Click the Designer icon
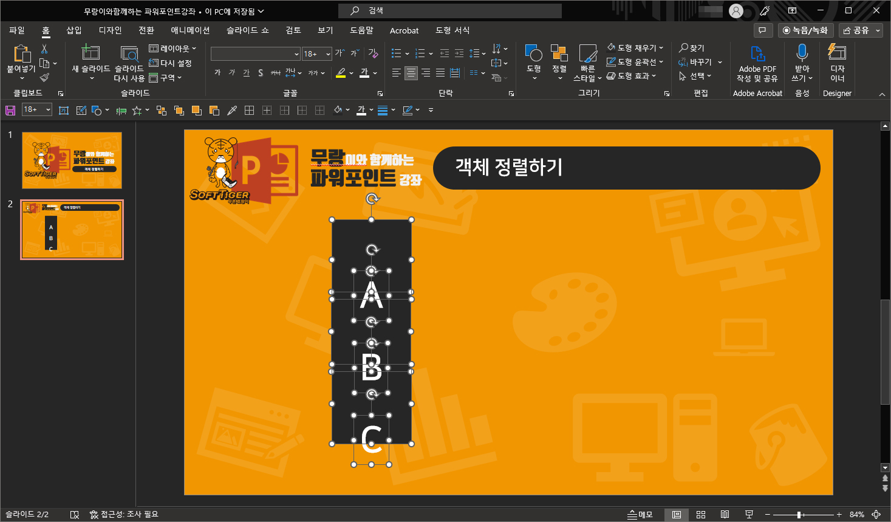Image resolution: width=891 pixels, height=522 pixels. coord(837,52)
